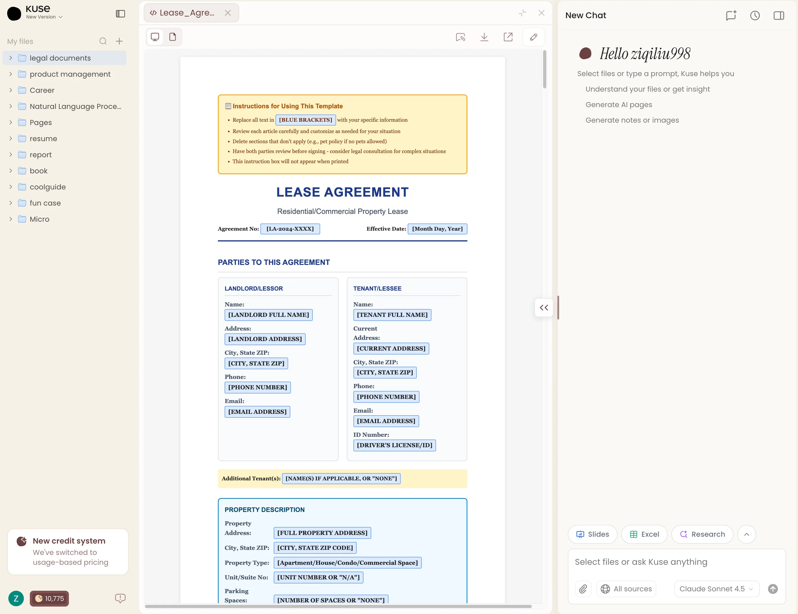View the 10,775 credits balance
Viewport: 798px width, 614px height.
point(49,598)
